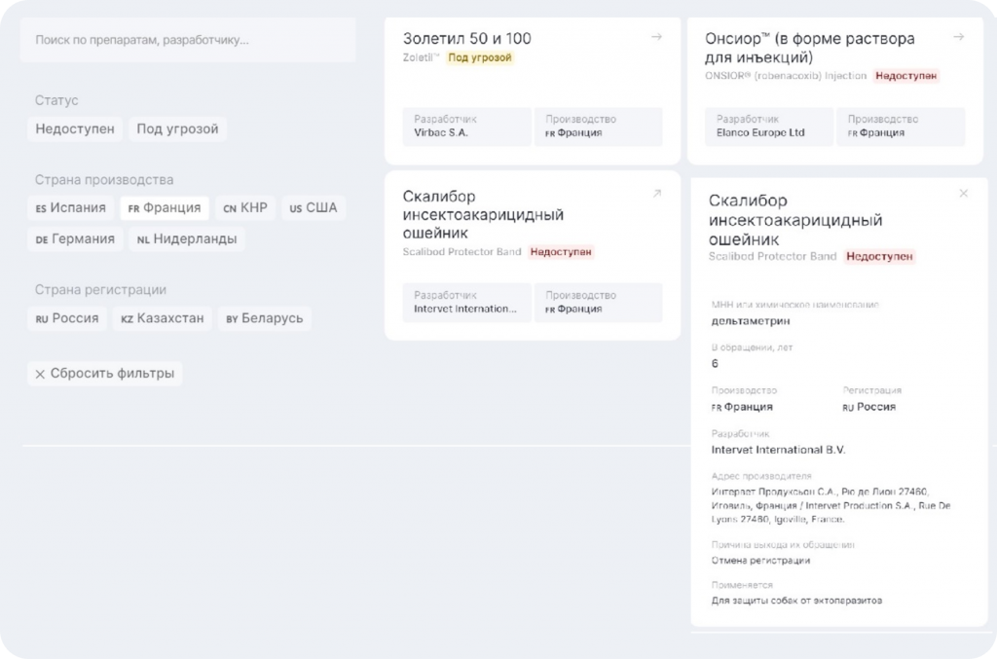Reset all filters with Сбросить фильтры
The image size is (997, 659).
(x=105, y=374)
